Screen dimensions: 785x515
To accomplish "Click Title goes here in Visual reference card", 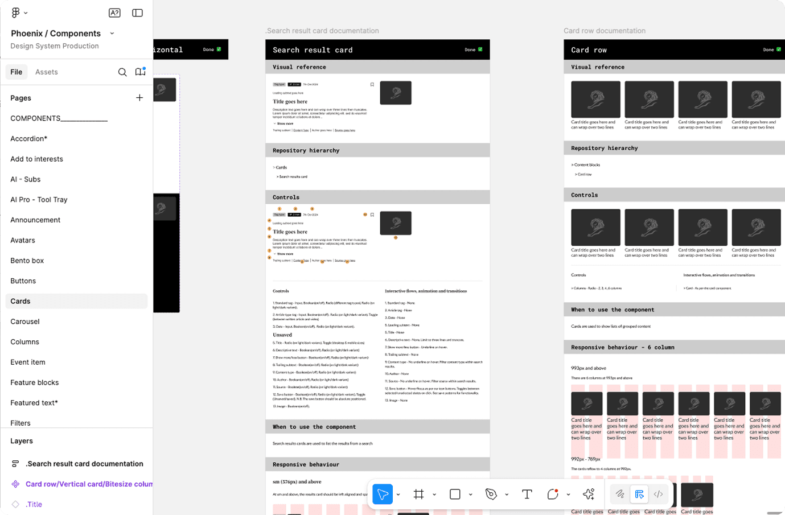I will click(x=290, y=102).
